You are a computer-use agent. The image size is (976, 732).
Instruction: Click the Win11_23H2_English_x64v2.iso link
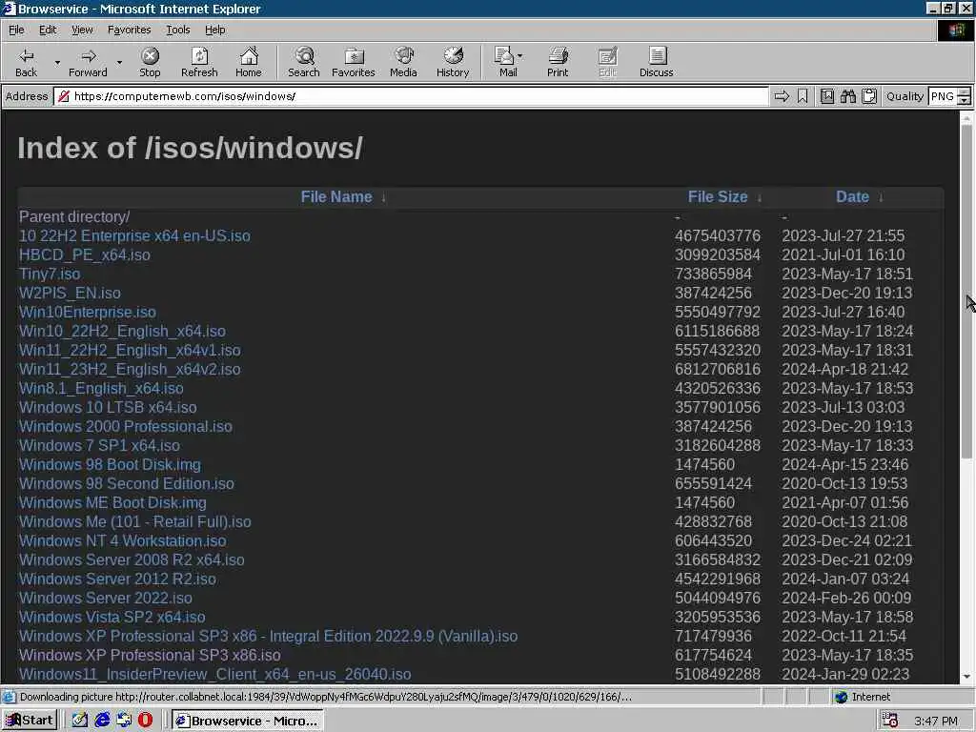[130, 369]
